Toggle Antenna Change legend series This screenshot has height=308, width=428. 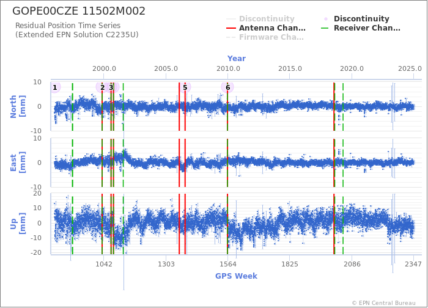(x=266, y=28)
